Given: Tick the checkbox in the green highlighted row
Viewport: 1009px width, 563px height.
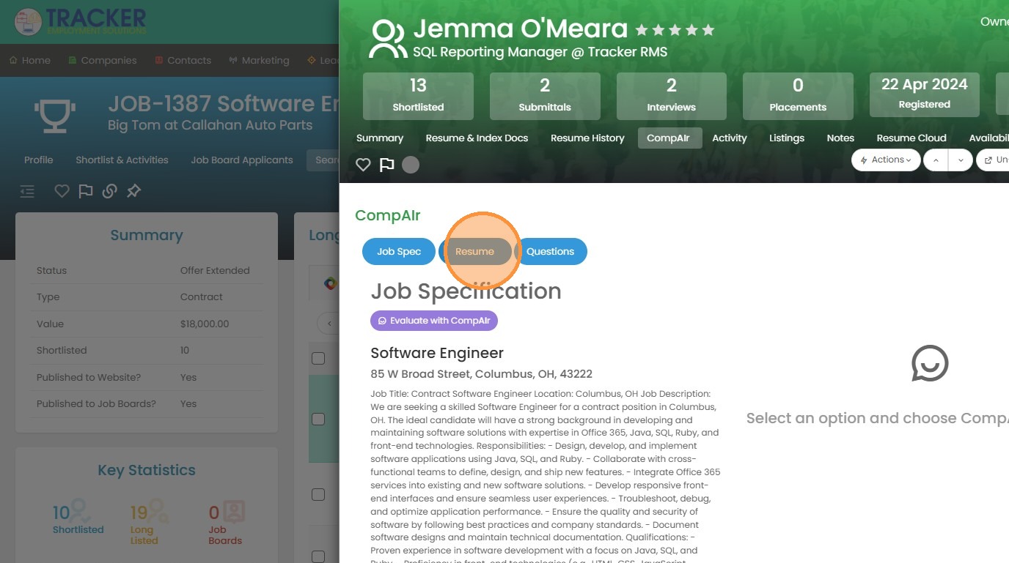Looking at the screenshot, I should tap(318, 419).
